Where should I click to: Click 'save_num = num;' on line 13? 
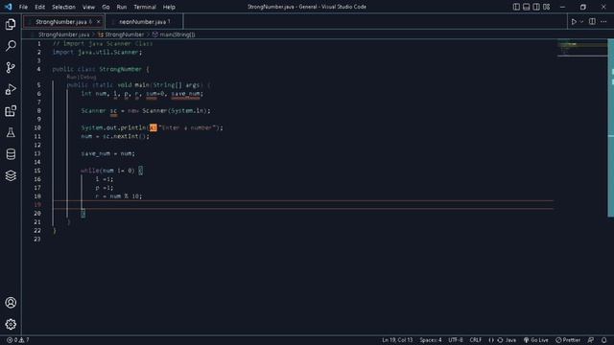coord(107,153)
